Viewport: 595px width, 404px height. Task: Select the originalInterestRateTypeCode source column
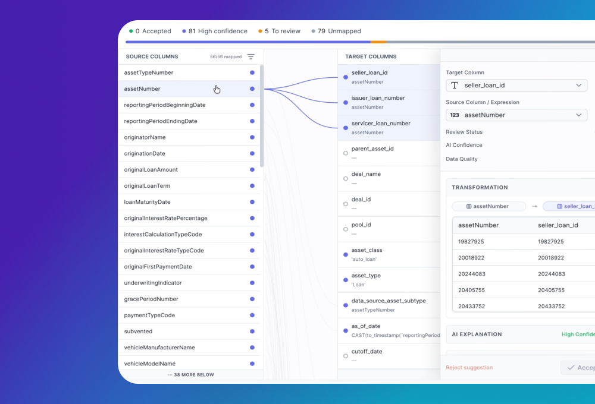click(189, 251)
